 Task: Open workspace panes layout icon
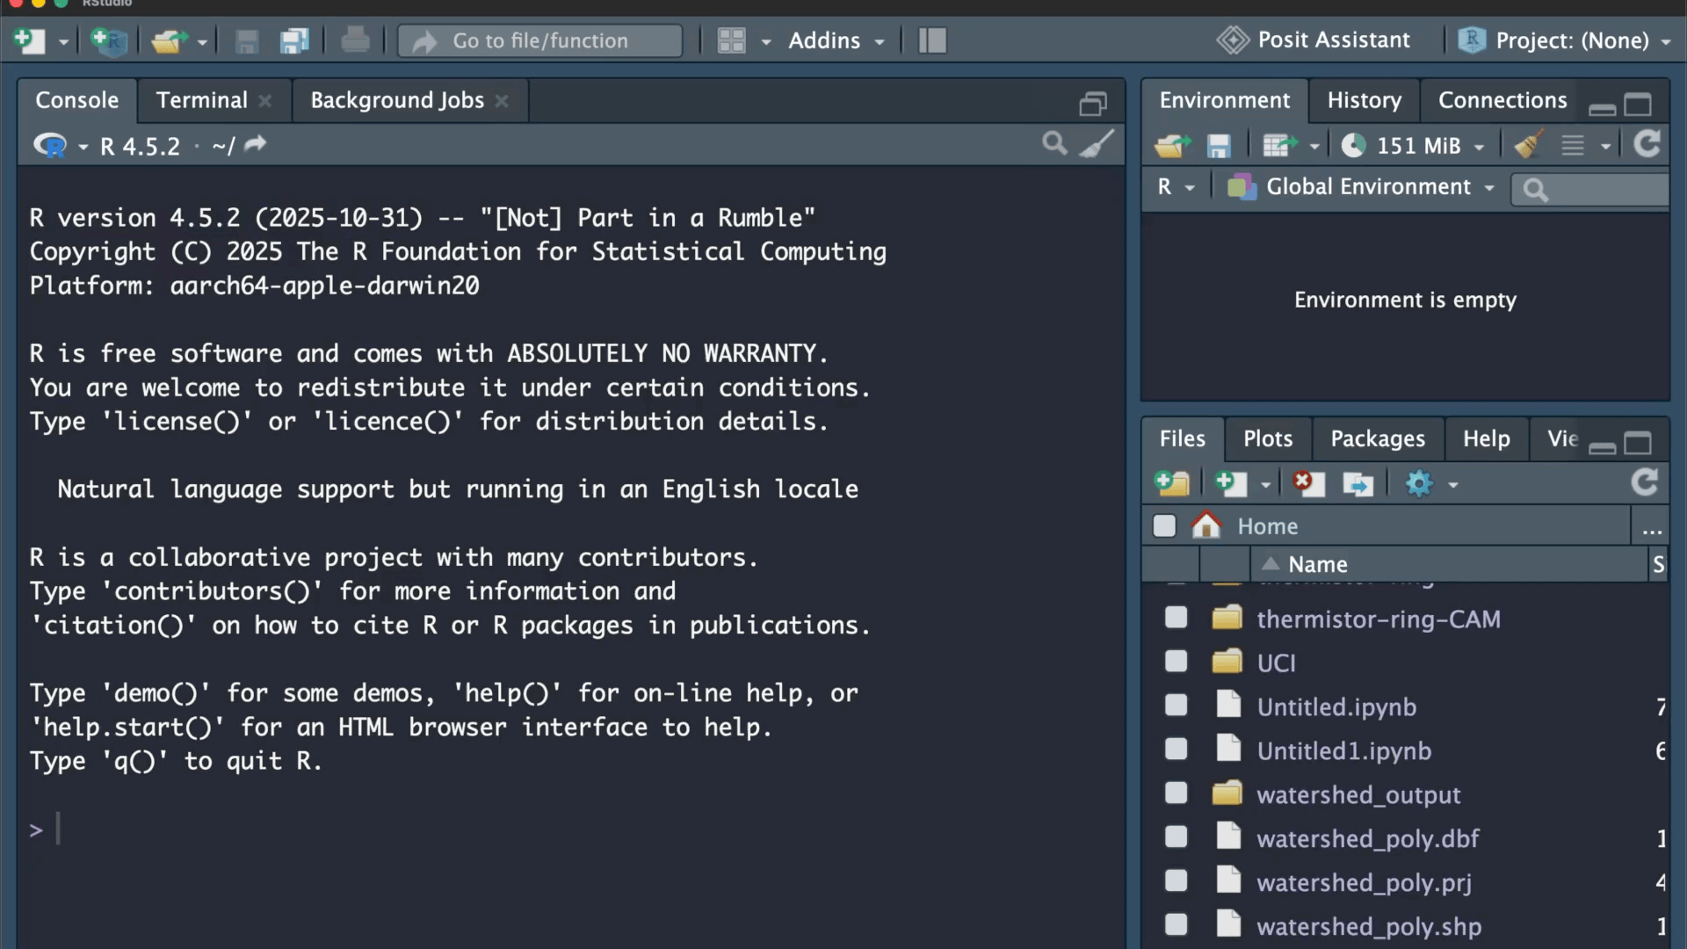click(x=731, y=40)
